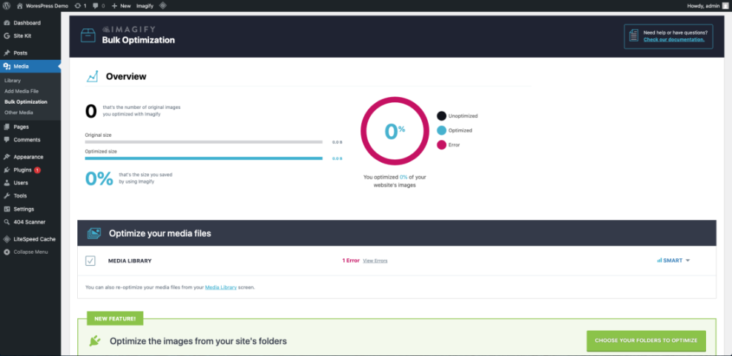The image size is (732, 356).
Task: Open Check our documentation link
Action: 673,40
